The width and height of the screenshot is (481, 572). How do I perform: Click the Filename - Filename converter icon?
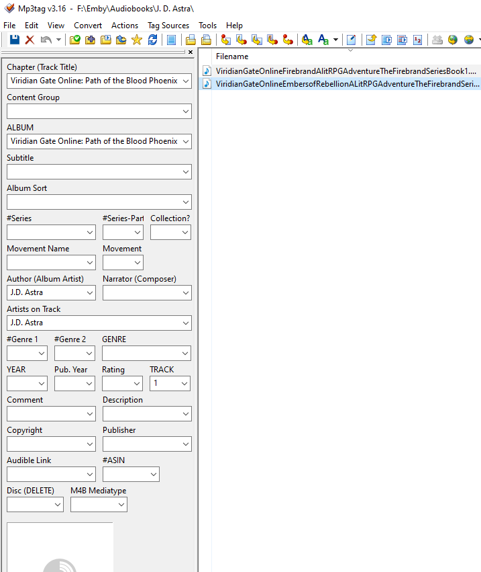(257, 40)
